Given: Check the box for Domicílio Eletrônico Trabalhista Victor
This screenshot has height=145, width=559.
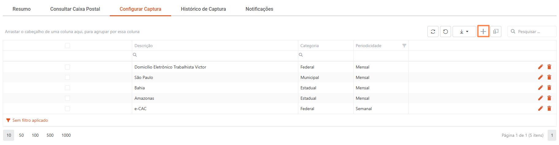Looking at the screenshot, I should [67, 67].
